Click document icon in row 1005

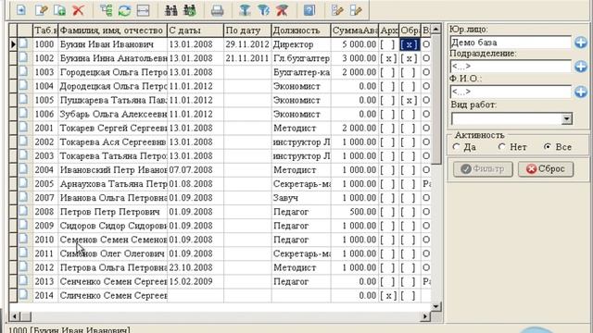23,99
